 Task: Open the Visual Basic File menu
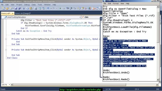pyautogui.click(x=2, y=5)
